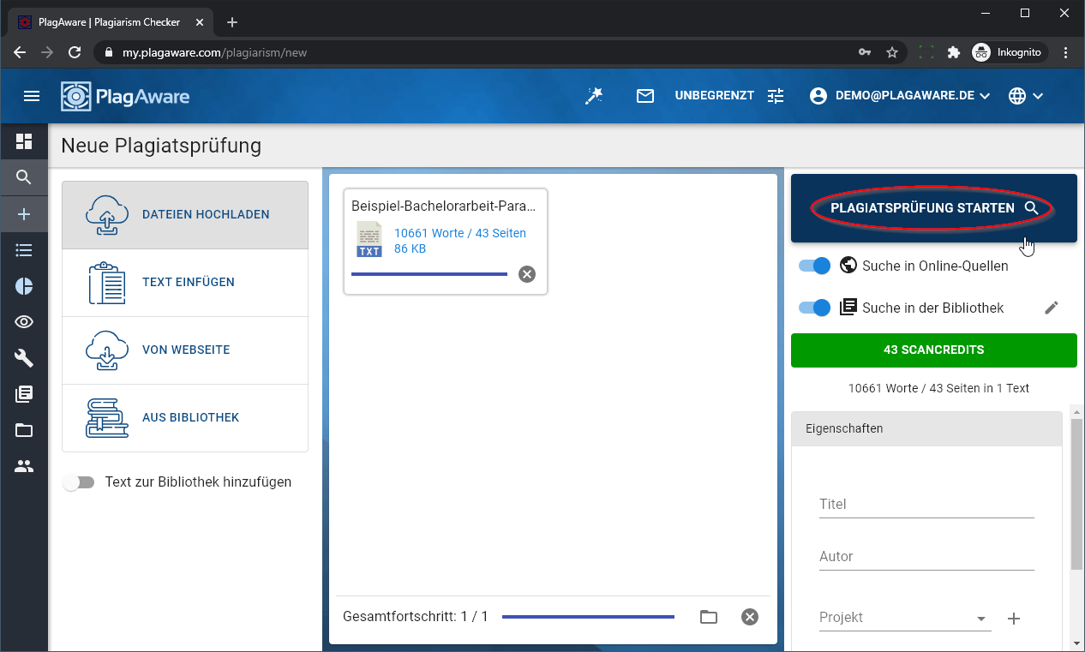Click the UNBEGRENZT label
This screenshot has height=652, width=1085.
[x=715, y=96]
